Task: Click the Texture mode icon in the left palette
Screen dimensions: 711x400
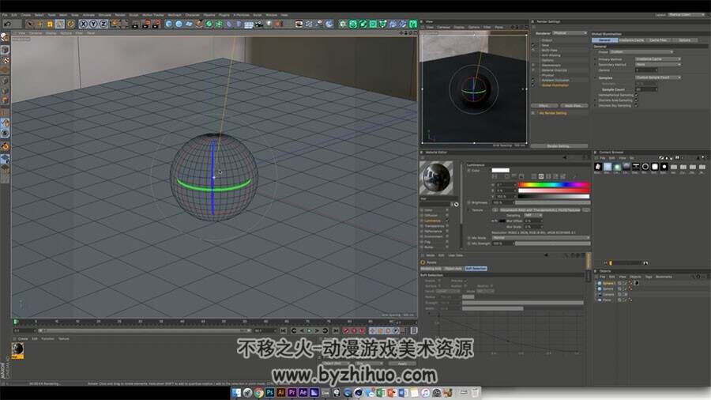Action: pyautogui.click(x=5, y=60)
